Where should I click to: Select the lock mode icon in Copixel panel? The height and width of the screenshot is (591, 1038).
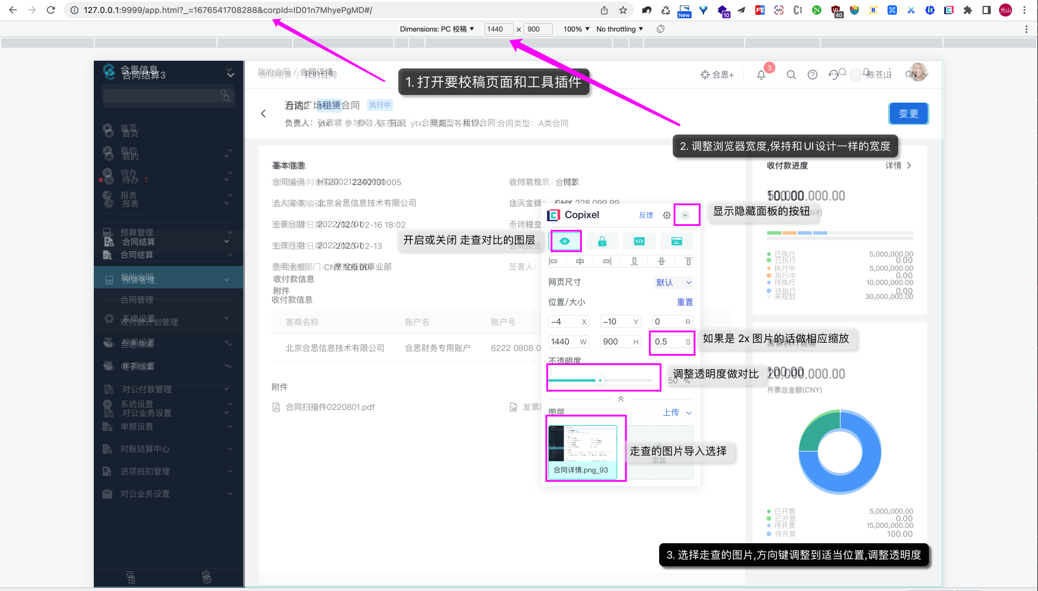pyautogui.click(x=603, y=241)
